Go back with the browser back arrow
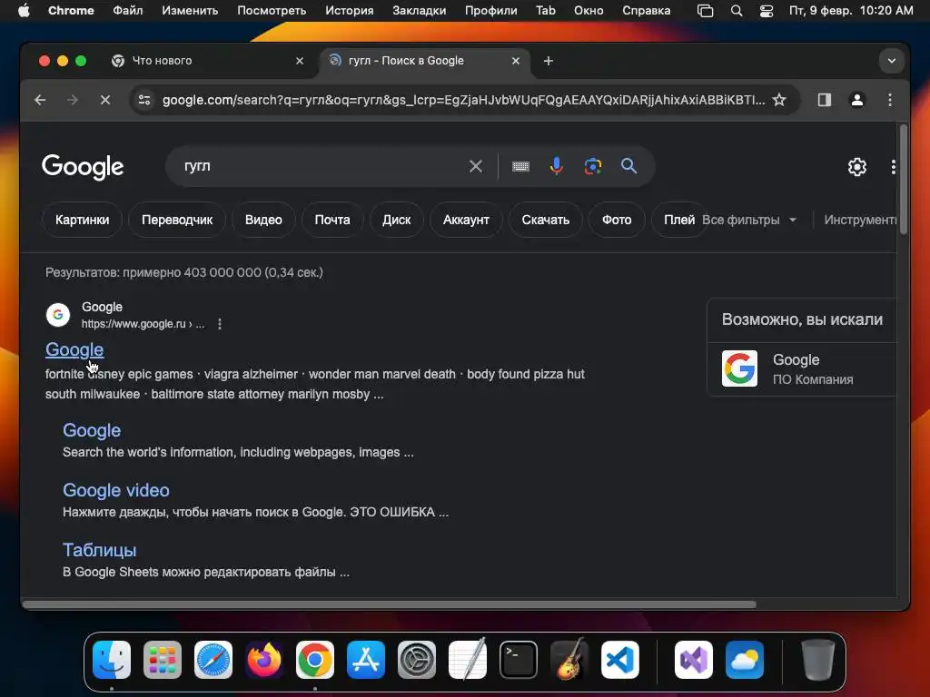Viewport: 930px width, 697px height. point(40,100)
